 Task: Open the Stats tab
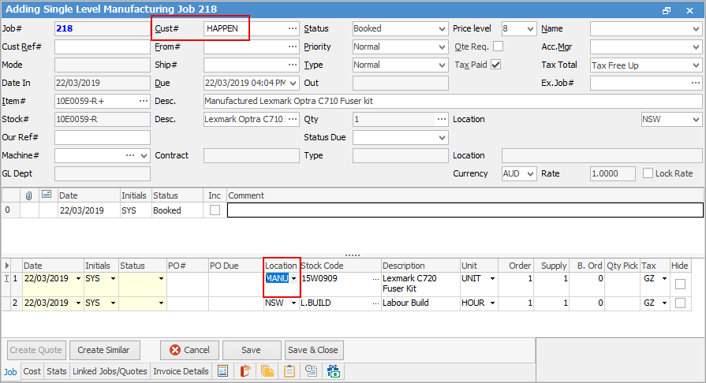tap(57, 371)
